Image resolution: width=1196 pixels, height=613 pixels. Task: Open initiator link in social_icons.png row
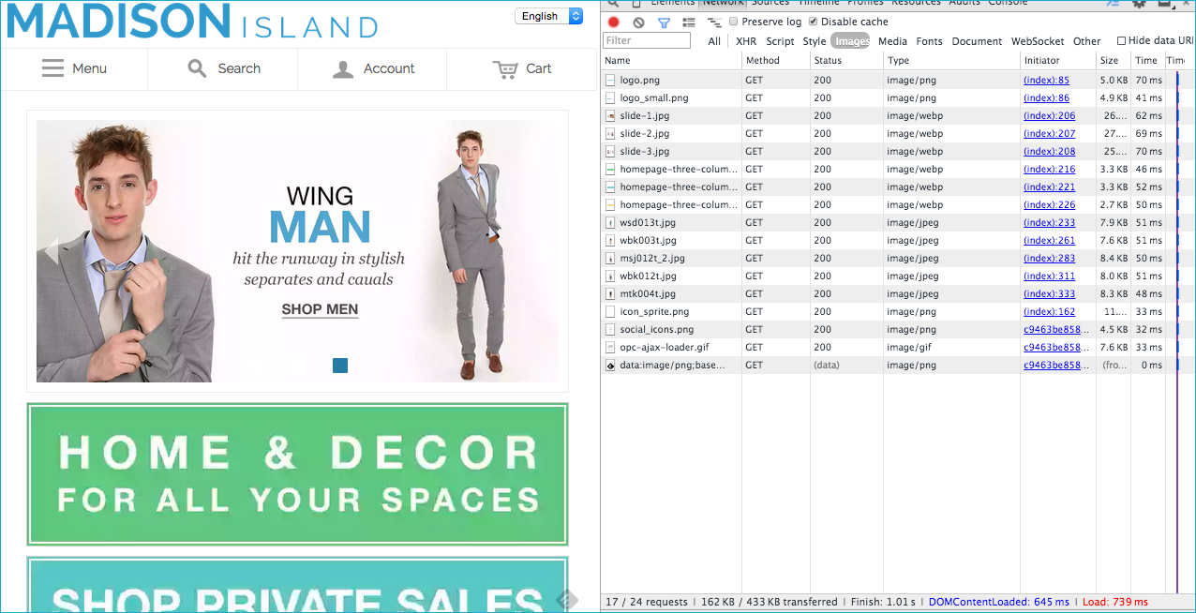click(x=1057, y=330)
